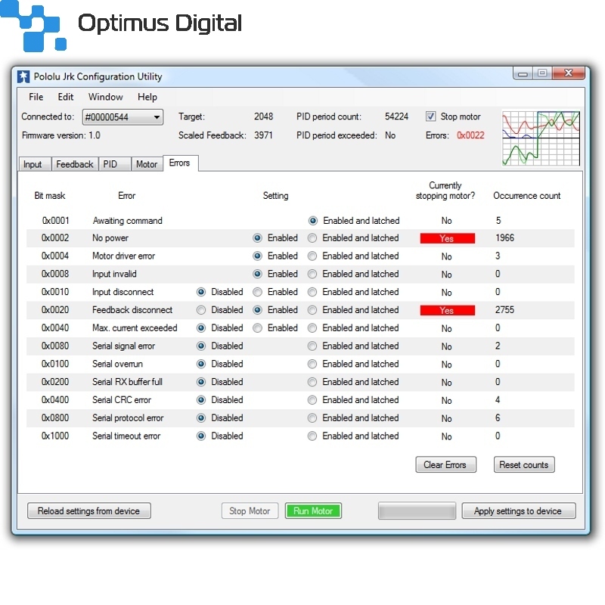Select Disabled for Serial RX buffer full
The height and width of the screenshot is (605, 605).
coord(201,382)
